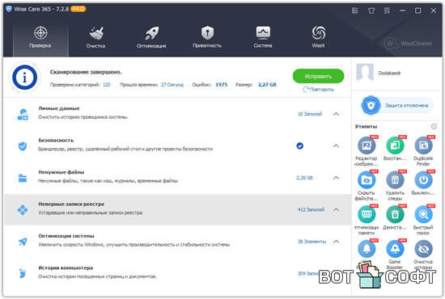Select the WiseX tab
445x299 pixels.
tap(318, 37)
